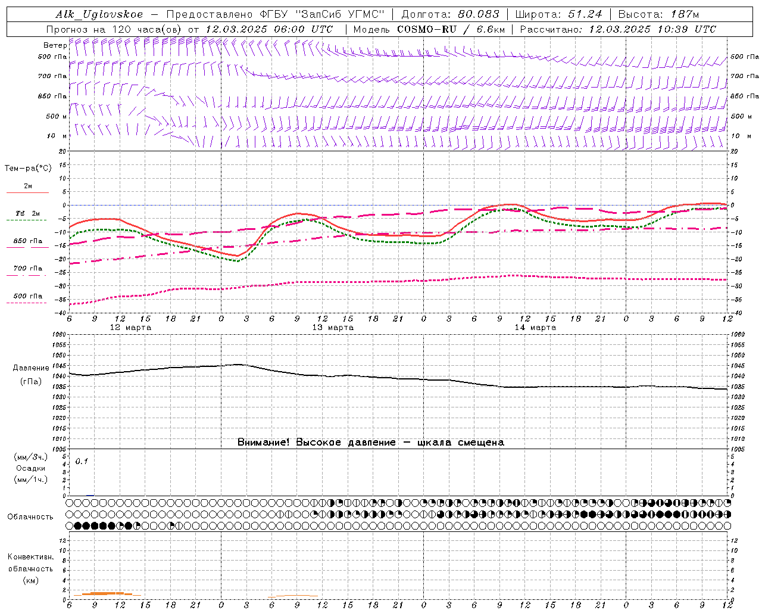Click the 10 м label left of the wind panel

click(57, 136)
